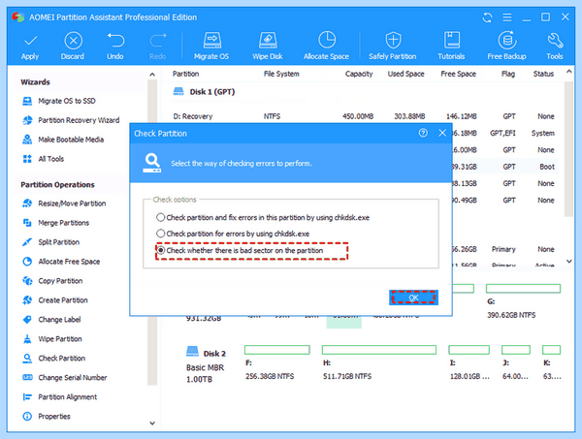Sort by Status column header

[x=543, y=74]
